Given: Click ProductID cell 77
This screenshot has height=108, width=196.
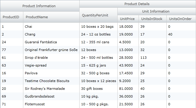Looking at the screenshot, I should pyautogui.click(x=12, y=50).
